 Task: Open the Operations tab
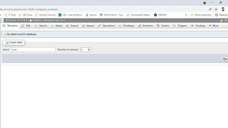pos(106,26)
